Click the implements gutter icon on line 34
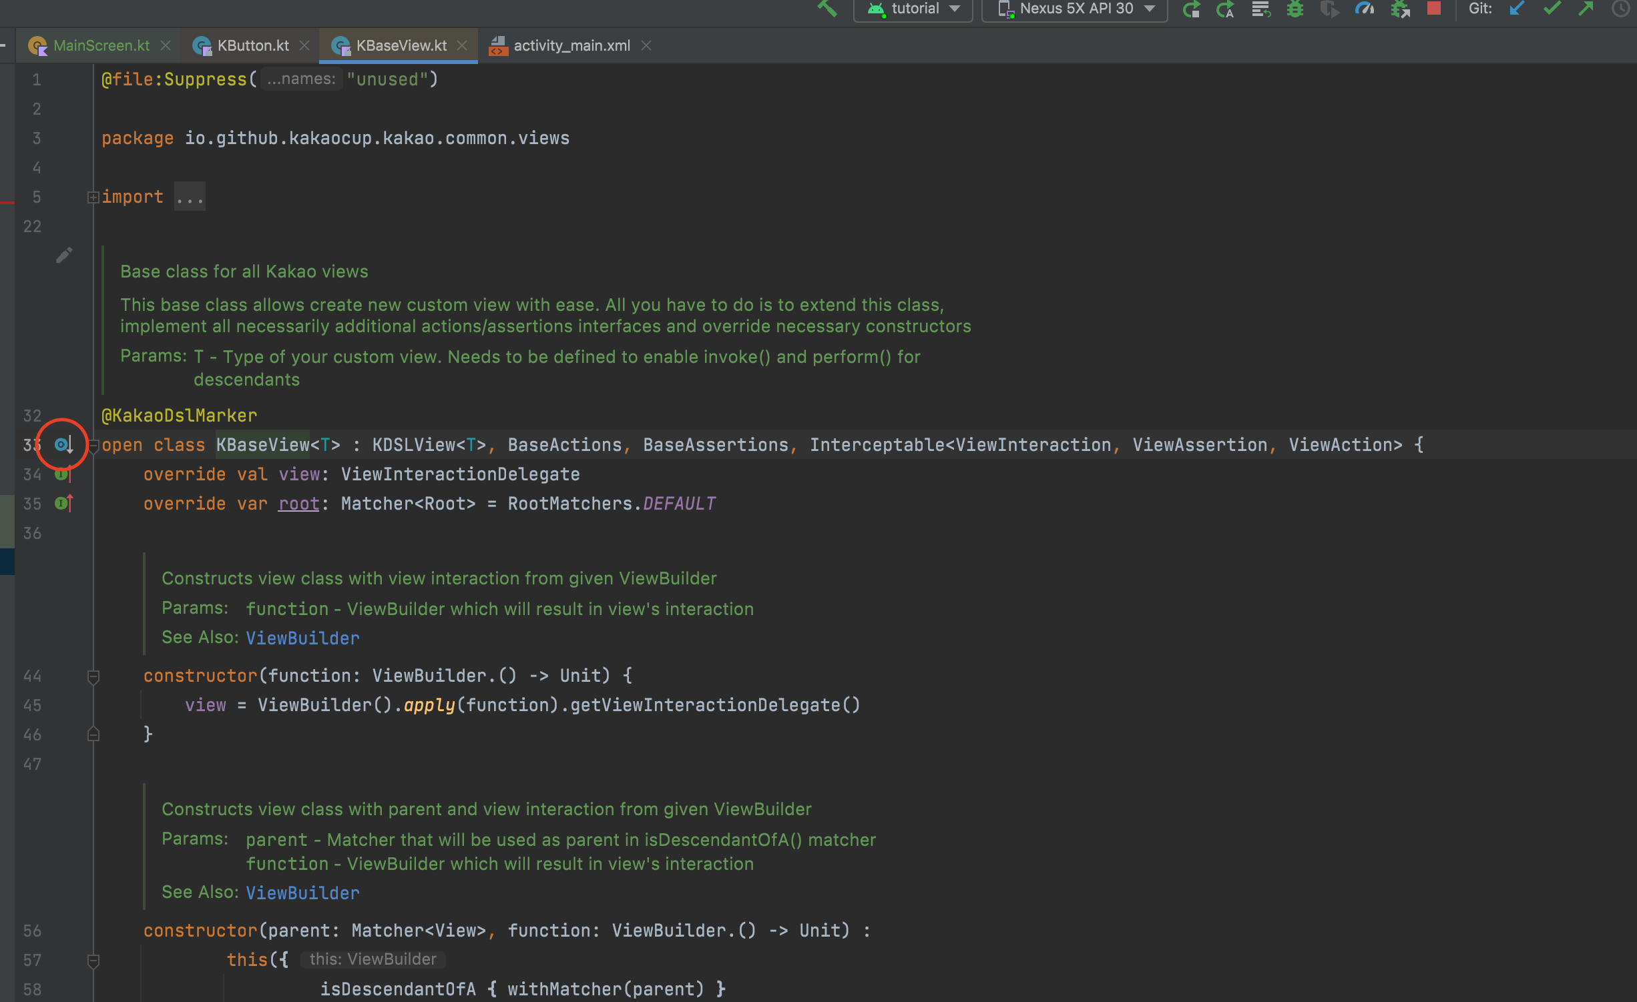Screen dimensions: 1637x1002 click(x=63, y=474)
